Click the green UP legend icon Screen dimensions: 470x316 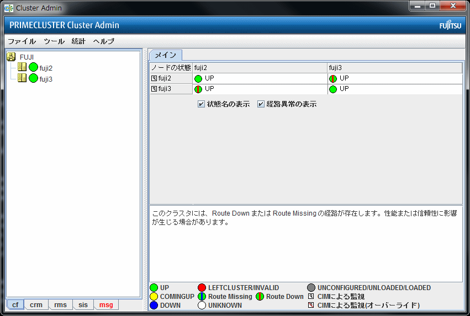[x=154, y=287]
